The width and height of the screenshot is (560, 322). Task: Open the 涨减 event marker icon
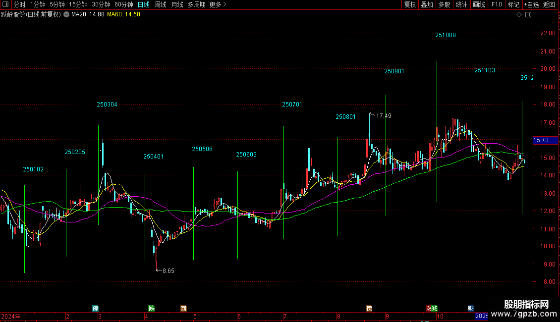[432, 309]
